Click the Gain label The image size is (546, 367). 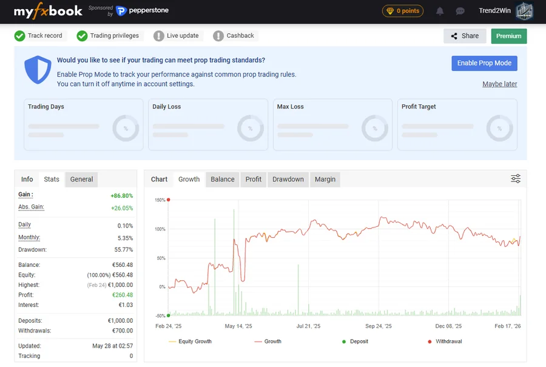click(25, 195)
